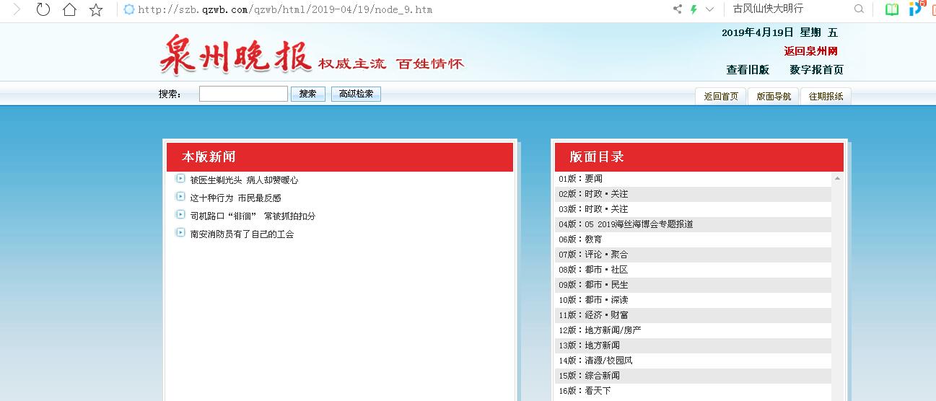This screenshot has height=401, width=936.
Task: Go to the browser home page icon
Action: click(x=69, y=9)
